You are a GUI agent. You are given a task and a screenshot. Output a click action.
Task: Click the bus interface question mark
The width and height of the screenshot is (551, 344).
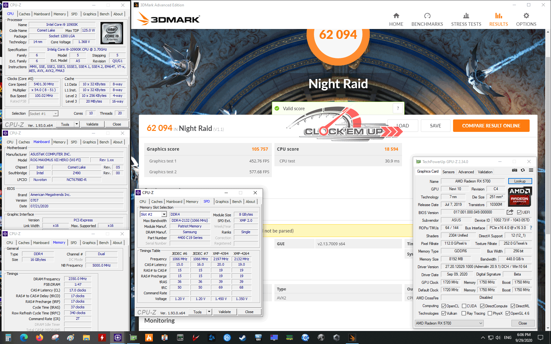[x=531, y=228]
